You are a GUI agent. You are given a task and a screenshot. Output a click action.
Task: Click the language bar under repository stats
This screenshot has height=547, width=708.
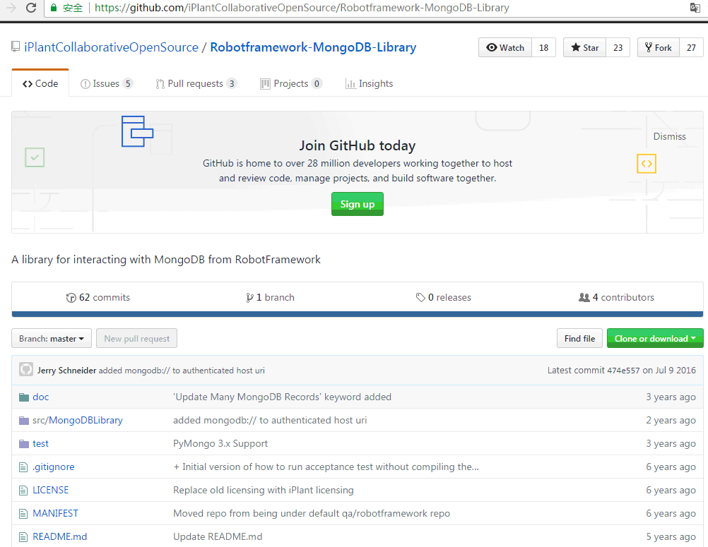click(x=357, y=314)
